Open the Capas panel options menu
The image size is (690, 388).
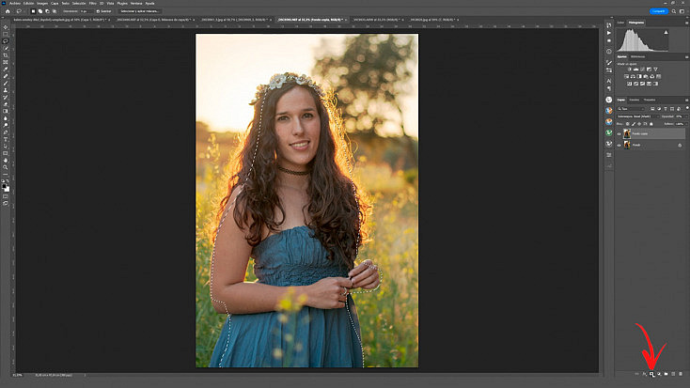click(x=687, y=100)
